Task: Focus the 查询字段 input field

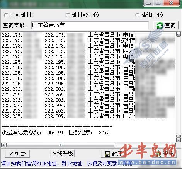Action: 90,25
